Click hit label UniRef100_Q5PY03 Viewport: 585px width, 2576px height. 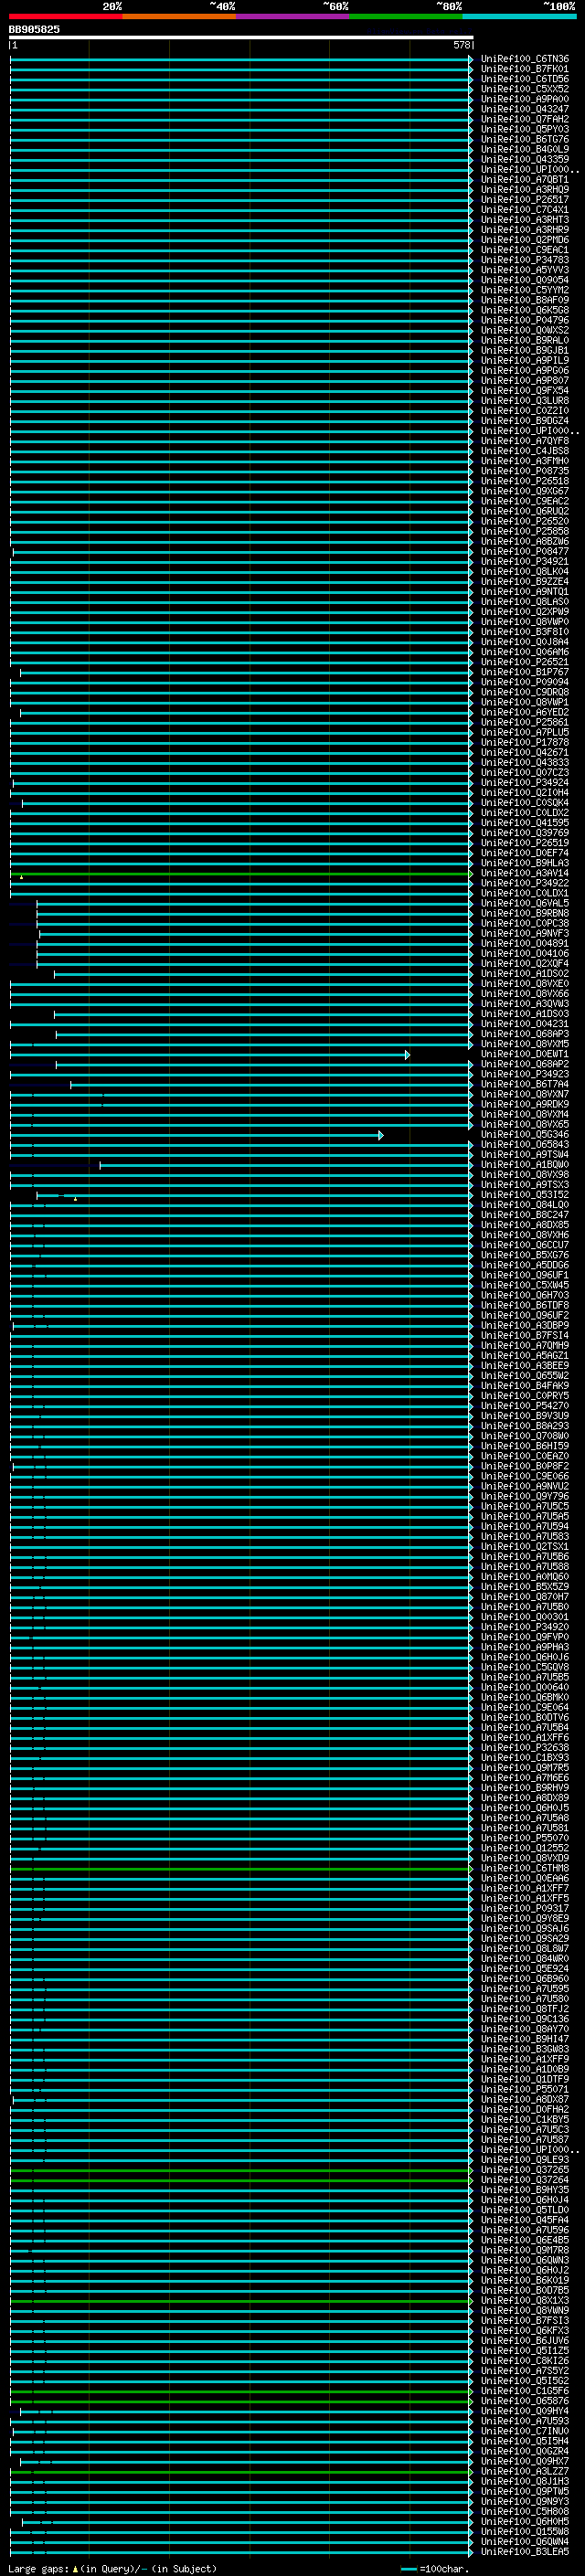pyautogui.click(x=525, y=129)
